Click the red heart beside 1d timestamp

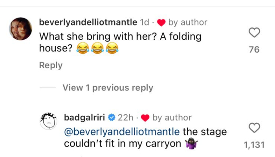click(x=161, y=23)
